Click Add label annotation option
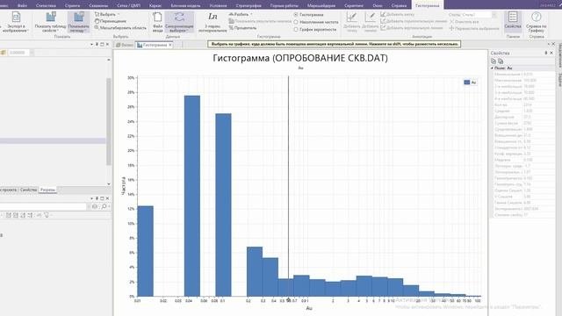This screenshot has width=562, height=316. (x=397, y=14)
